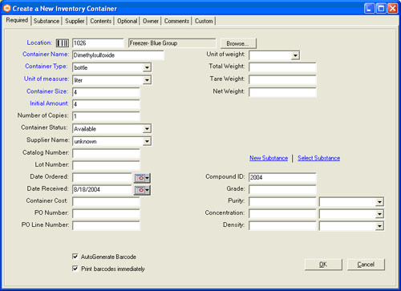
Task: Click the Location ID field showing 1026
Action: 98,43
